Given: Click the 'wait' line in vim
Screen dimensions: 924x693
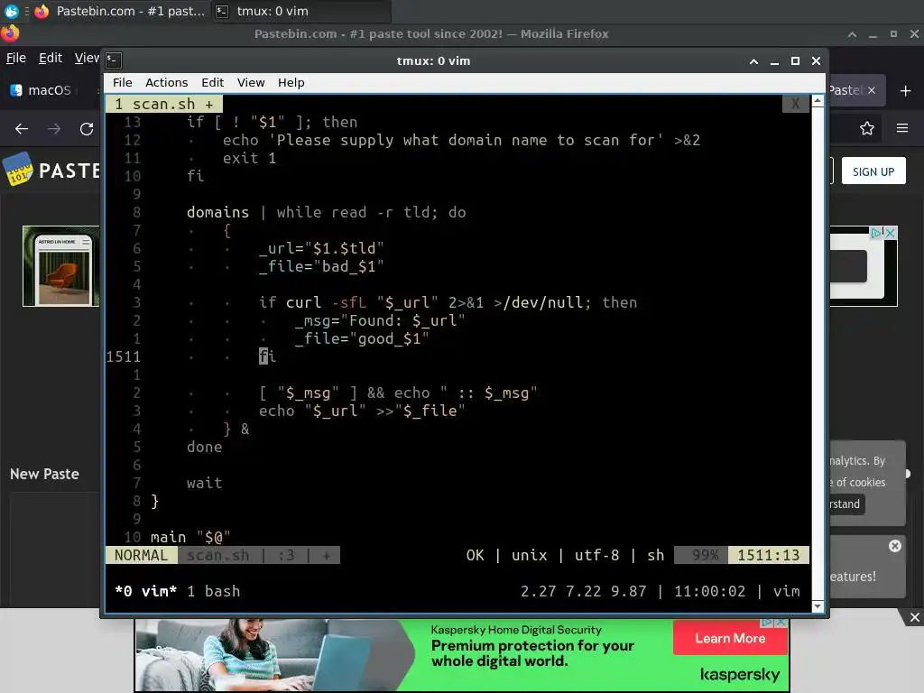Looking at the screenshot, I should tap(205, 484).
